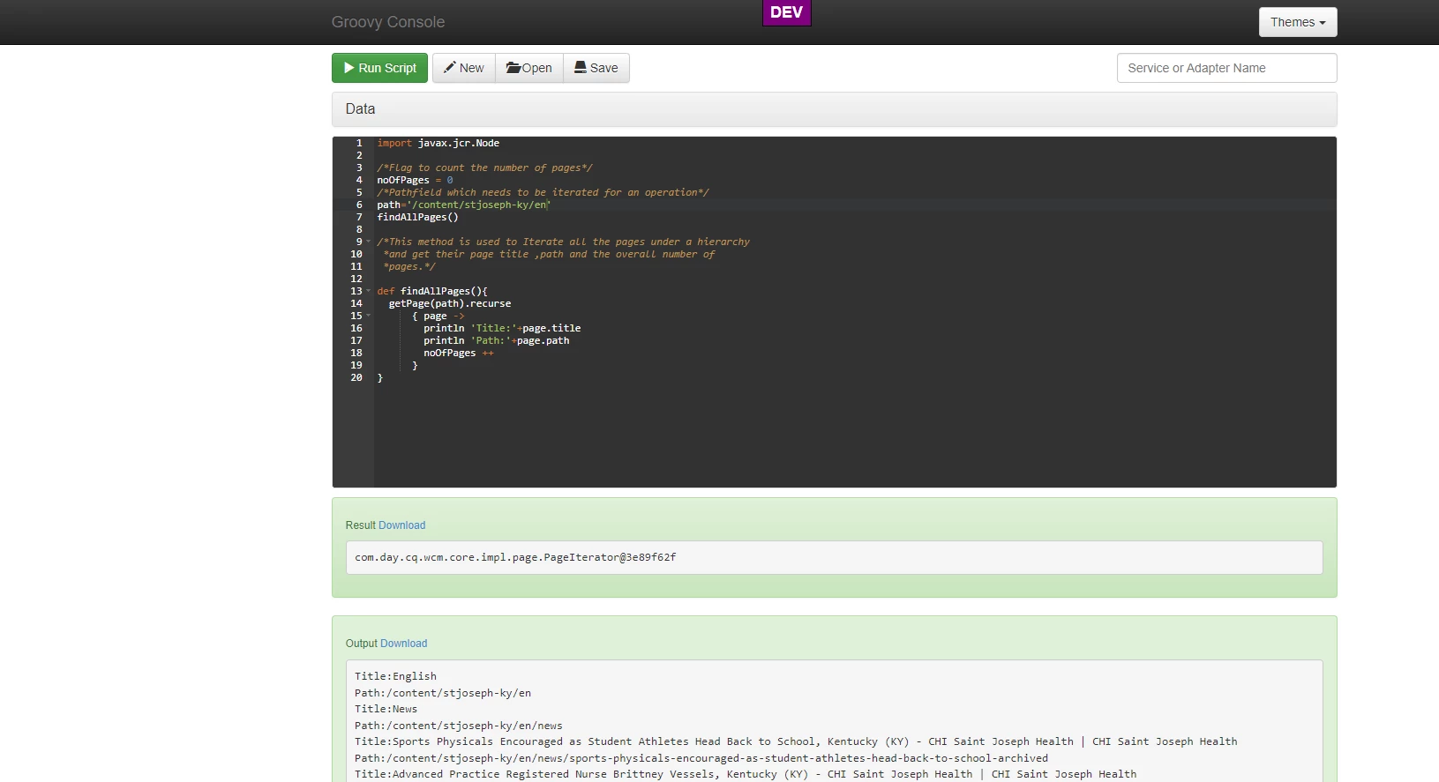
Task: Download the Output content
Action: [404, 644]
